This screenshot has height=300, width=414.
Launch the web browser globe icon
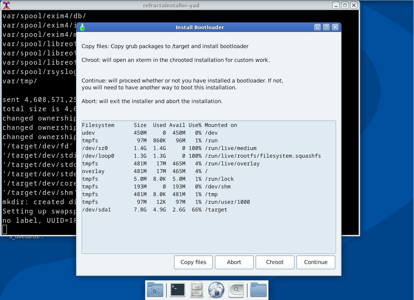click(216, 290)
